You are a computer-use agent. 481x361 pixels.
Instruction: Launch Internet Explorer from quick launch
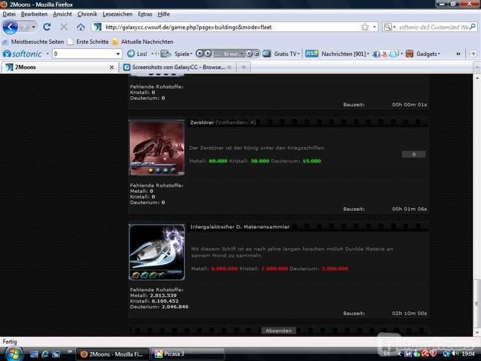45,354
